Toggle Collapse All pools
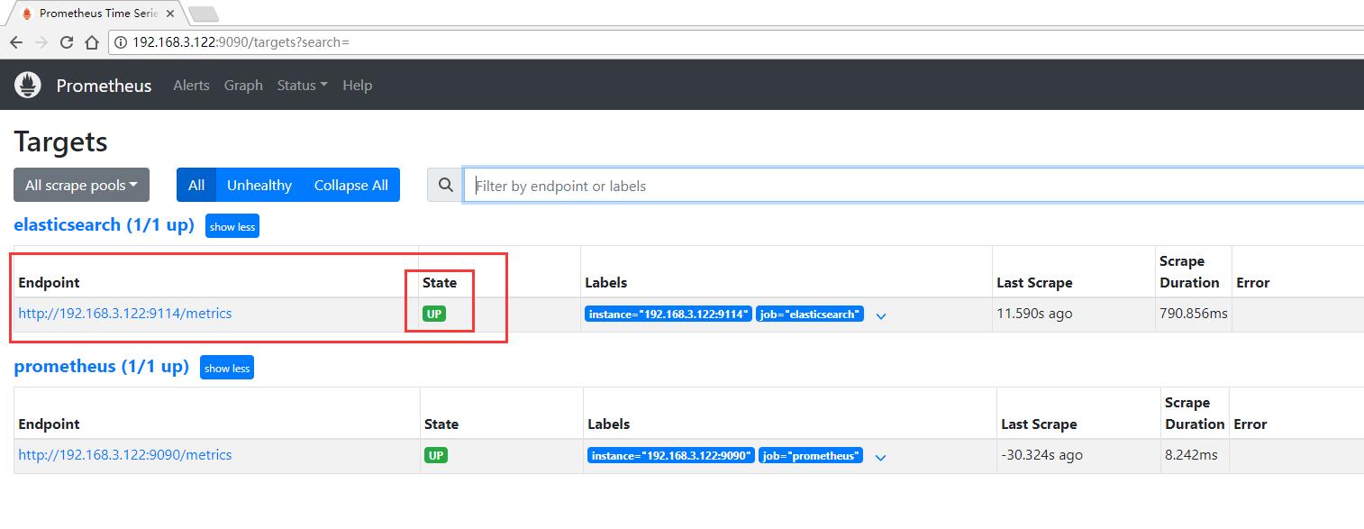1364x529 pixels. tap(351, 185)
